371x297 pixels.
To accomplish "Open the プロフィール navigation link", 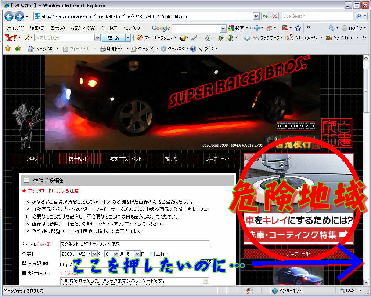I will [x=217, y=159].
